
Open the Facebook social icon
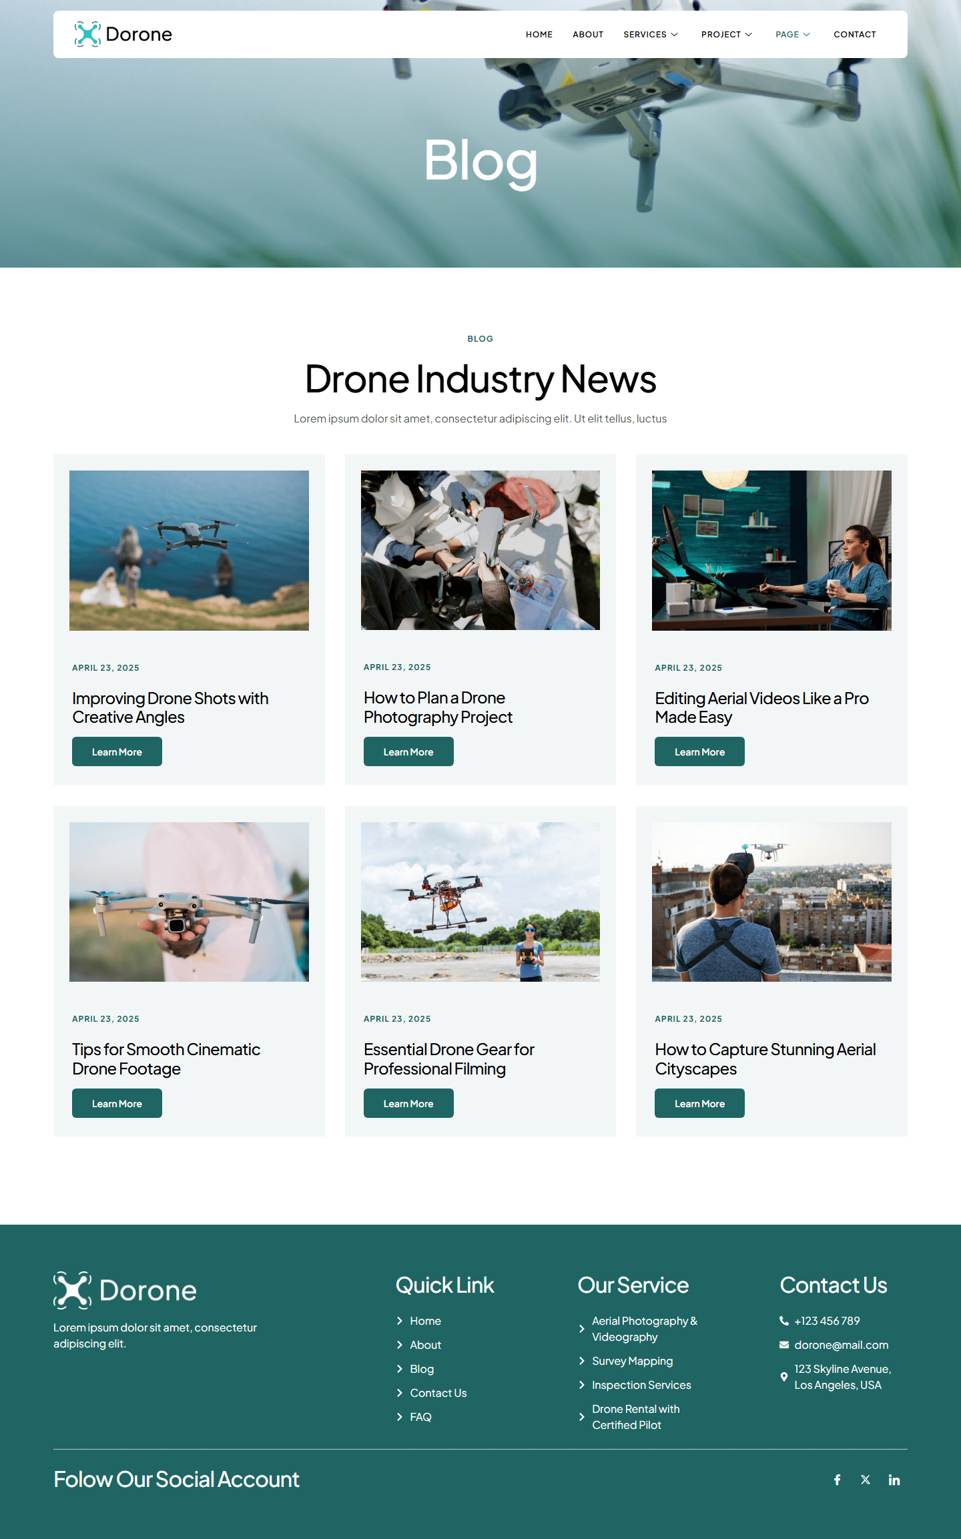coord(837,1480)
